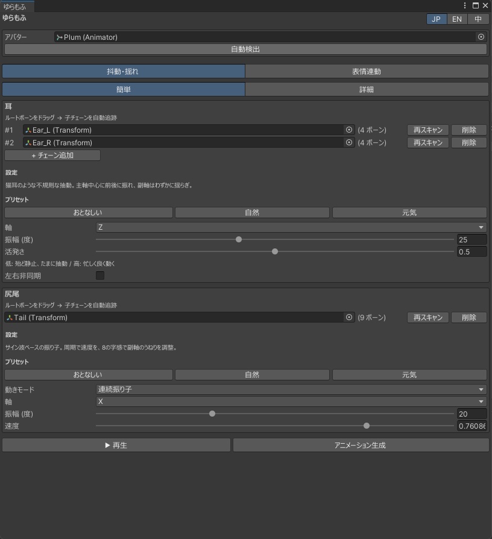492x539 pixels.
Task: Click the Ear_L transform icon
Action: tap(28, 130)
